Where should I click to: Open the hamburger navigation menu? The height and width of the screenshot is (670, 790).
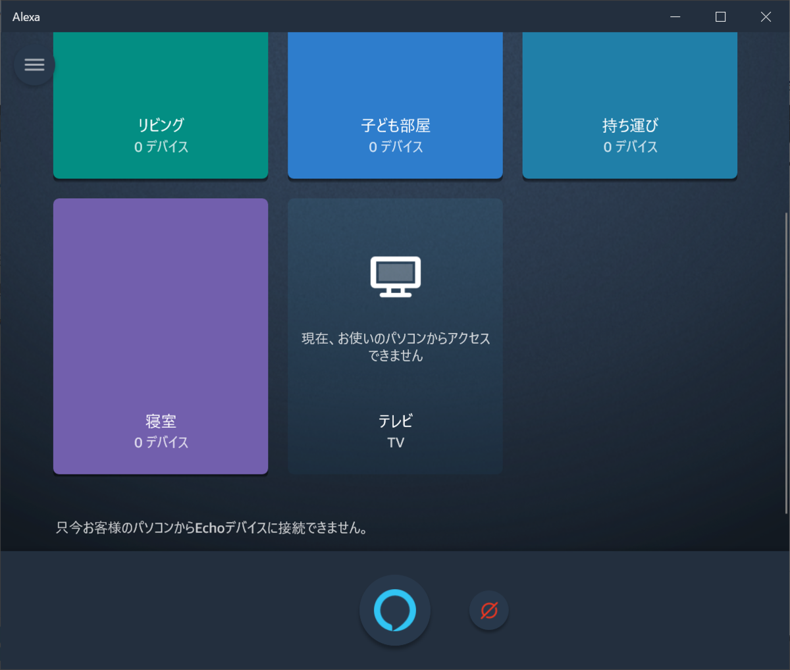click(34, 64)
